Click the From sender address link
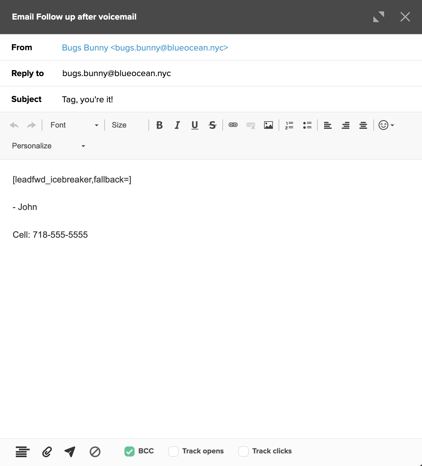The height and width of the screenshot is (466, 422). pyautogui.click(x=145, y=48)
